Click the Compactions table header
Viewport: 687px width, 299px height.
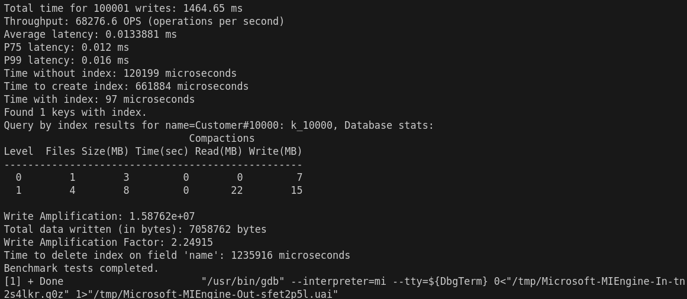pyautogui.click(x=222, y=138)
